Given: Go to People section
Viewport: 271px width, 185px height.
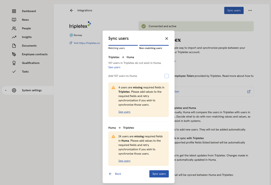Looking at the screenshot, I should [26, 28].
